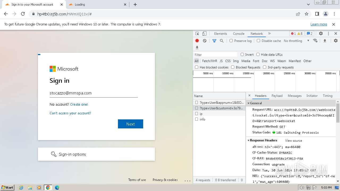Enable Disable cache checkbox
This screenshot has height=191, width=340.
(258, 41)
